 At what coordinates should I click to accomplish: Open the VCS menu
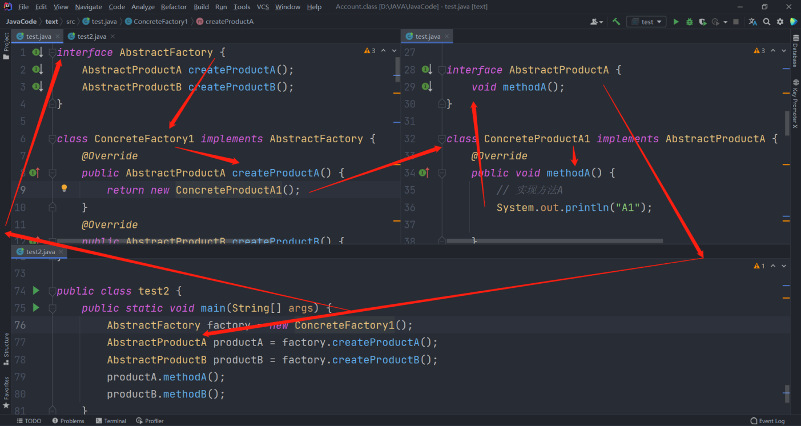click(263, 7)
